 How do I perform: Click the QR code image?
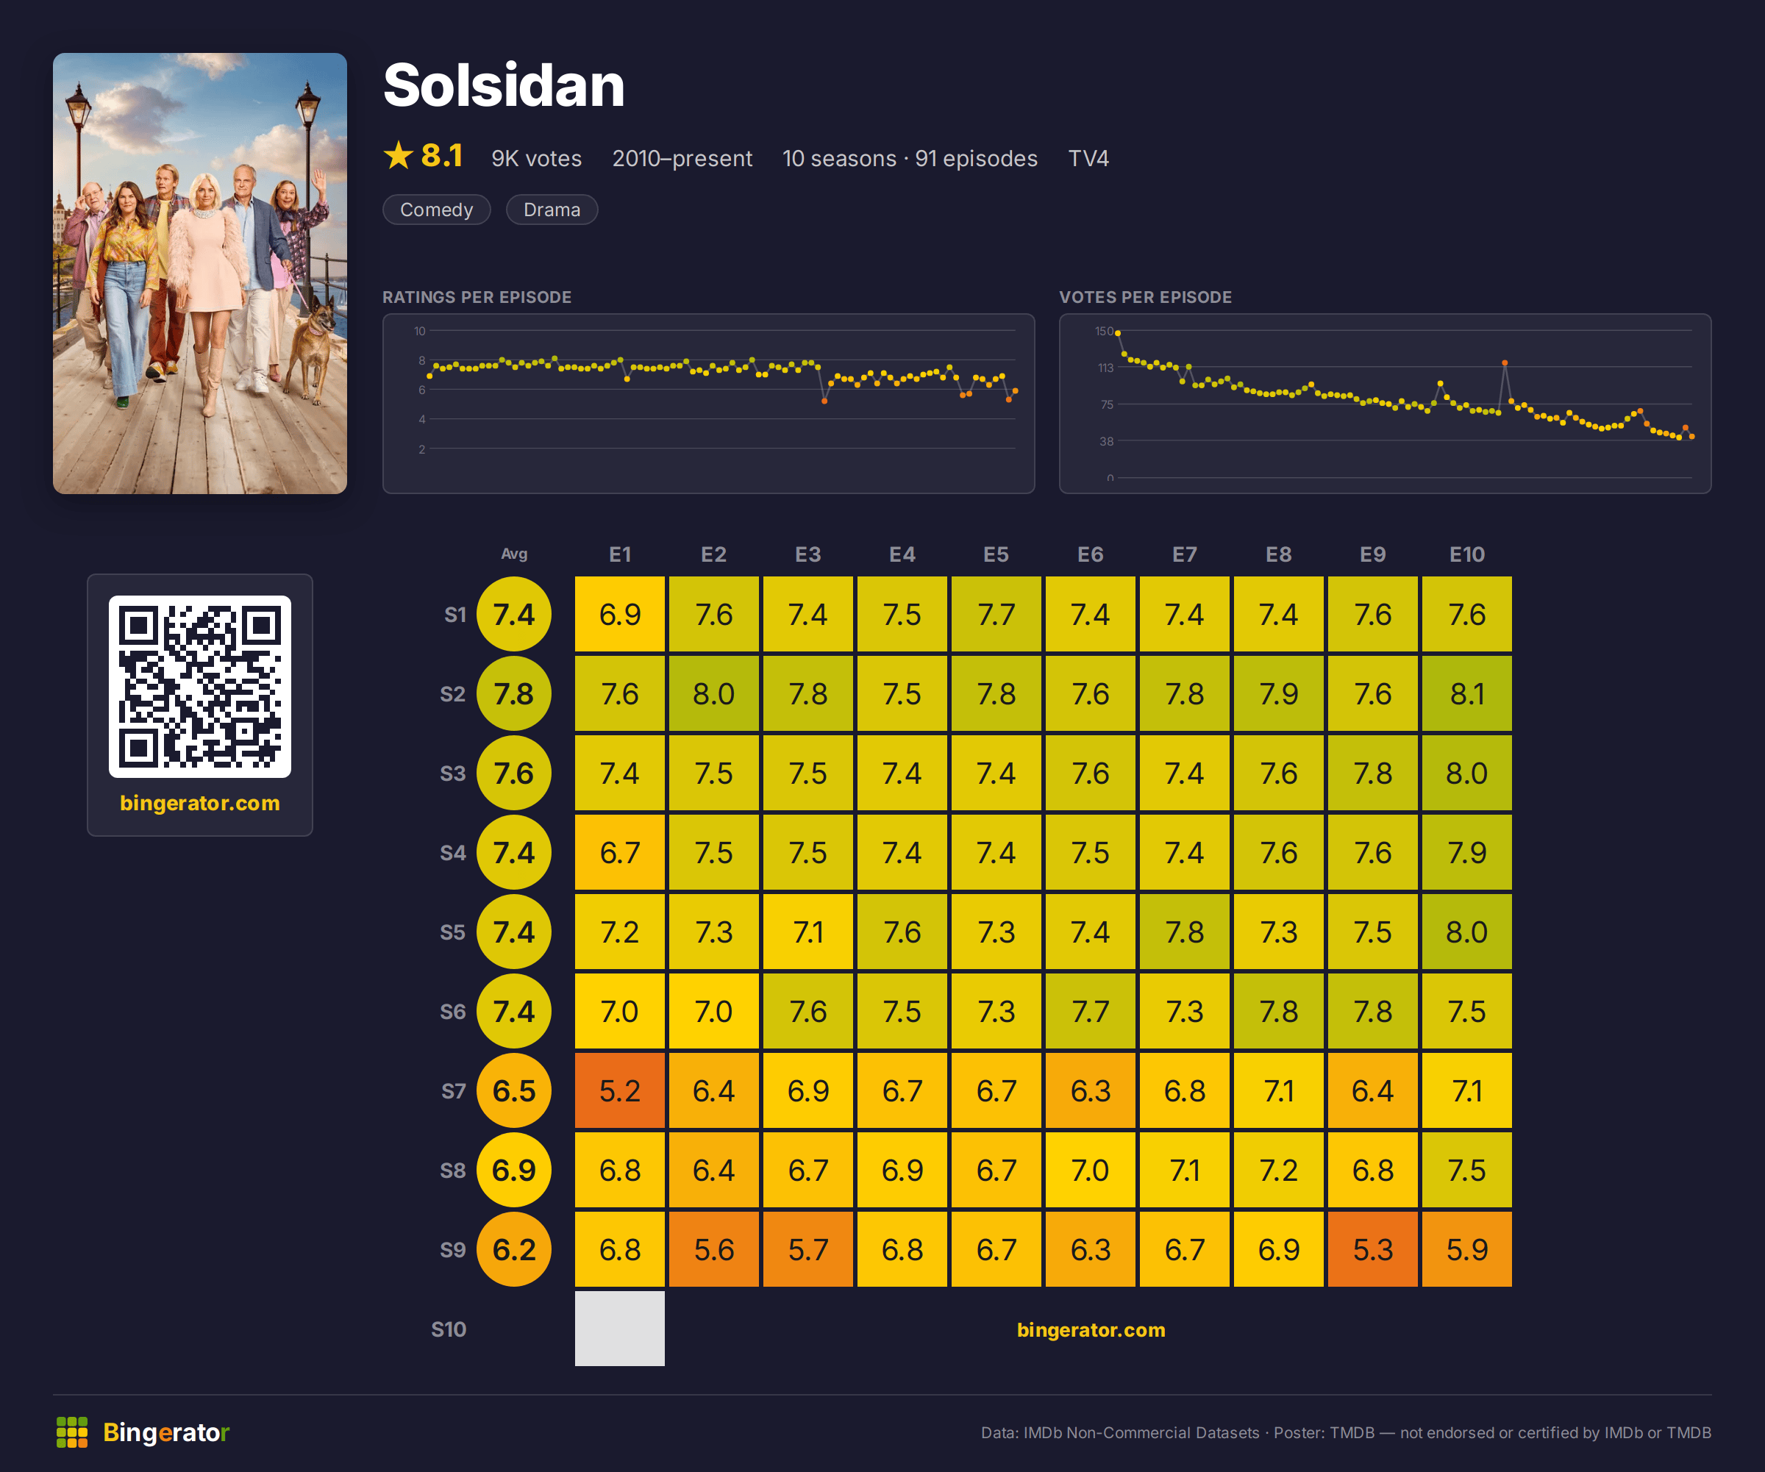[x=200, y=687]
